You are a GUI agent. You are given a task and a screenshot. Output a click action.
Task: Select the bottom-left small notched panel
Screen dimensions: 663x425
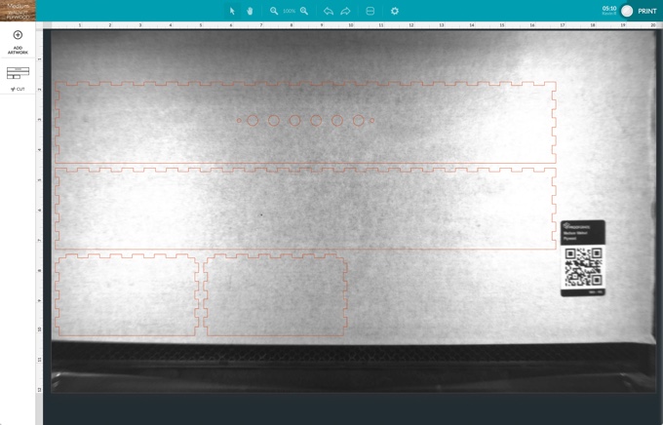[127, 294]
